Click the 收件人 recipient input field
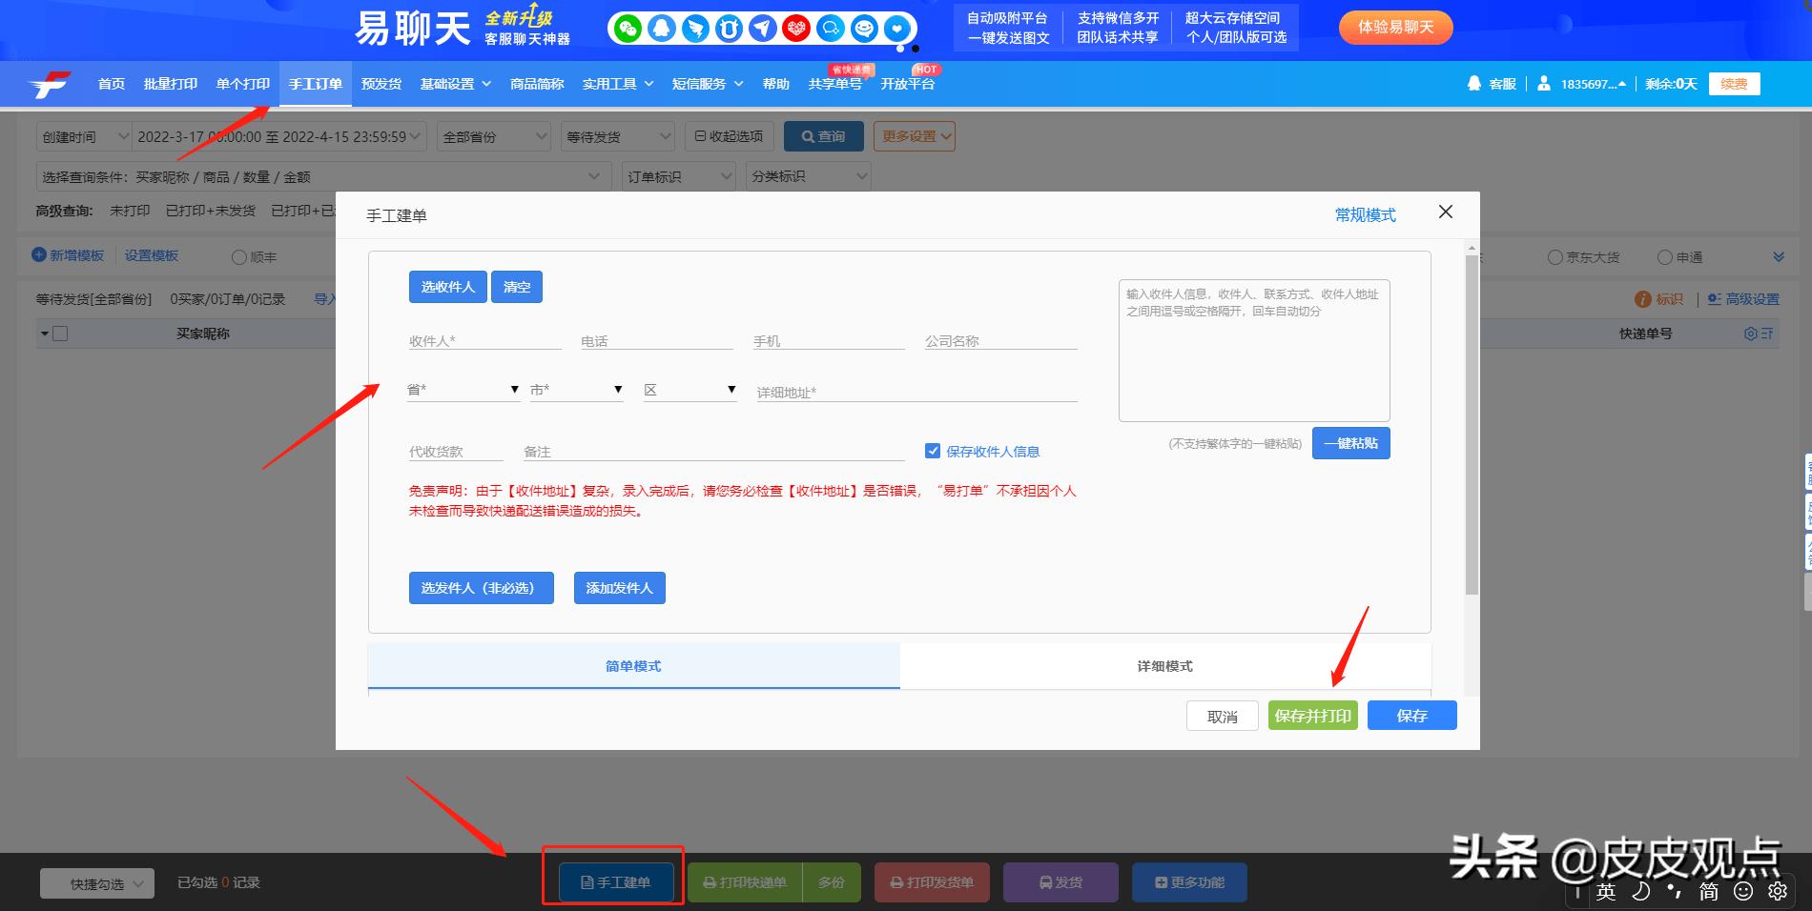The image size is (1812, 911). 484,340
